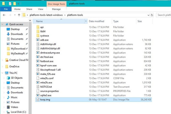Open MyDesktopFi folder in Quick access
This screenshot has width=171, height=114.
[x=18, y=54]
